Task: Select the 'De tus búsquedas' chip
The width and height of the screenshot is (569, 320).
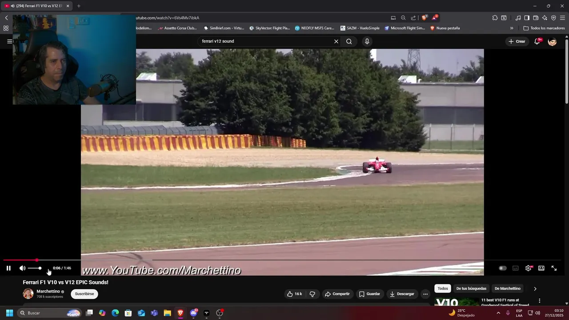Action: point(471,288)
